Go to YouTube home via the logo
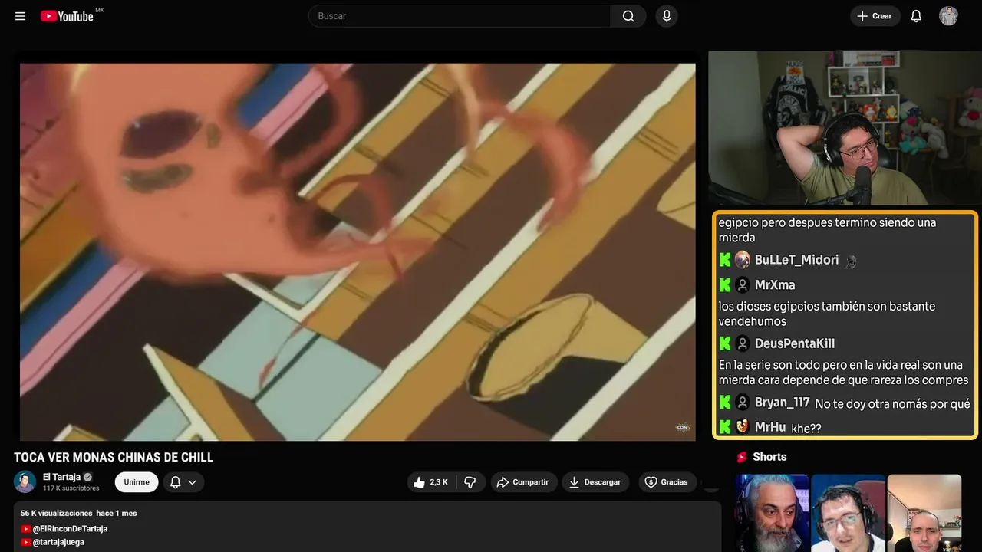The image size is (982, 552). click(67, 16)
